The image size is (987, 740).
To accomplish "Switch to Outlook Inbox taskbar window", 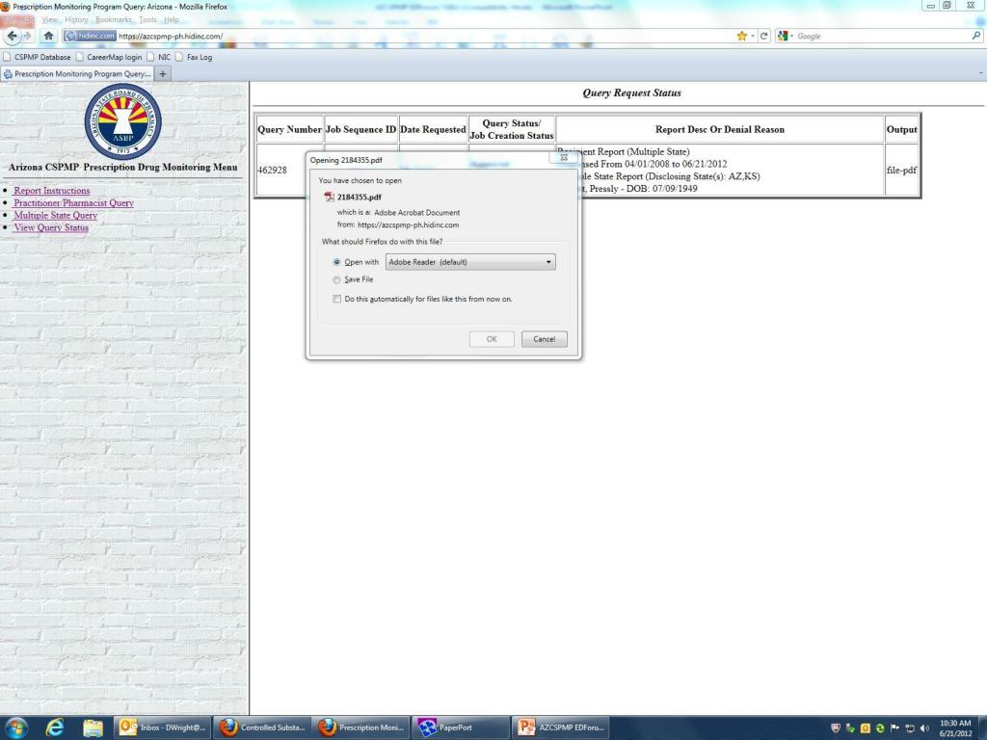I will point(162,727).
